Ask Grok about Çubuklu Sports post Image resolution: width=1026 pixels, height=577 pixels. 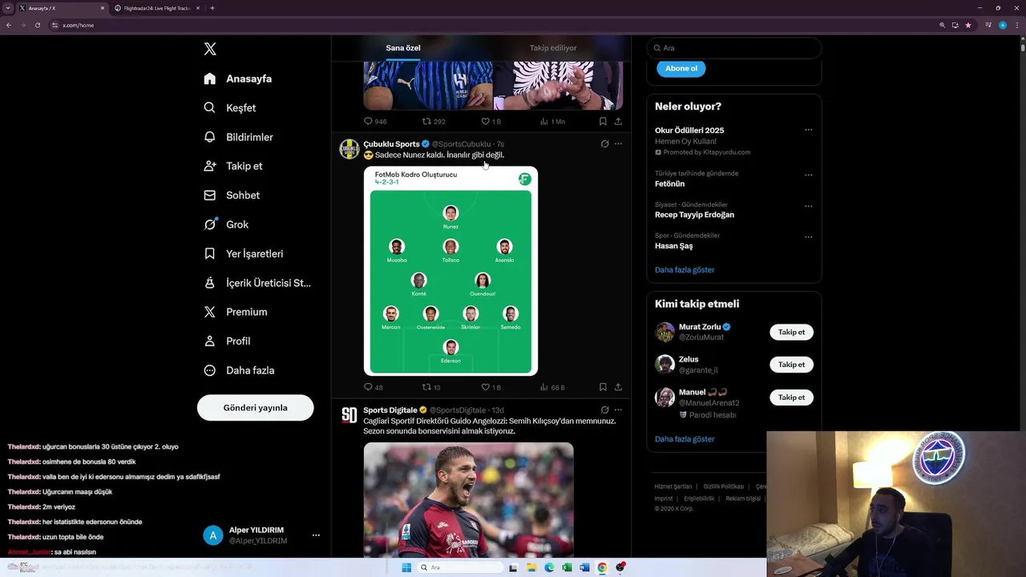pyautogui.click(x=604, y=144)
